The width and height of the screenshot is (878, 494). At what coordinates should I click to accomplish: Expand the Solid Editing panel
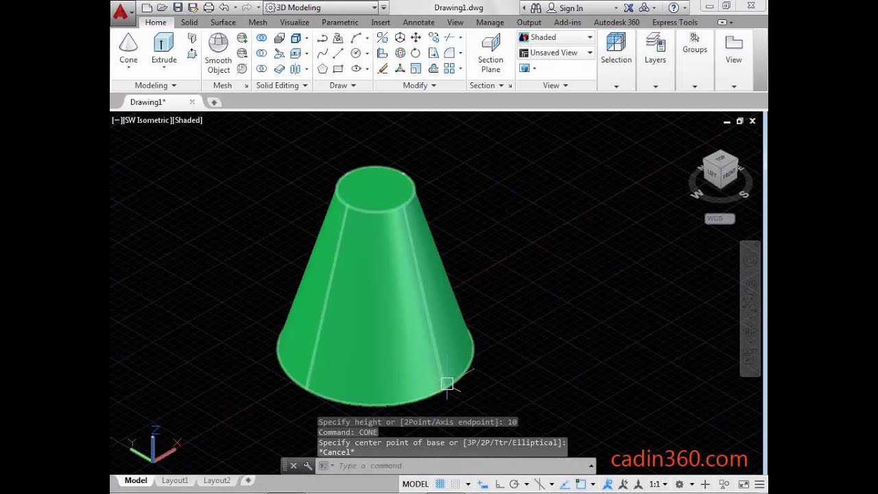pos(282,86)
